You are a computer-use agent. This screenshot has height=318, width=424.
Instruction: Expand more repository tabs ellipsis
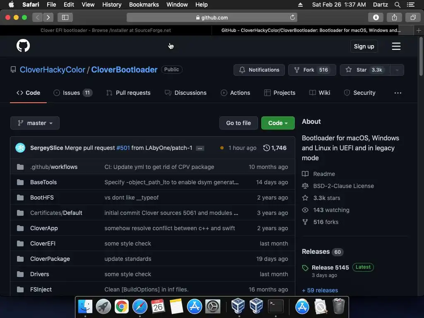coord(398,93)
